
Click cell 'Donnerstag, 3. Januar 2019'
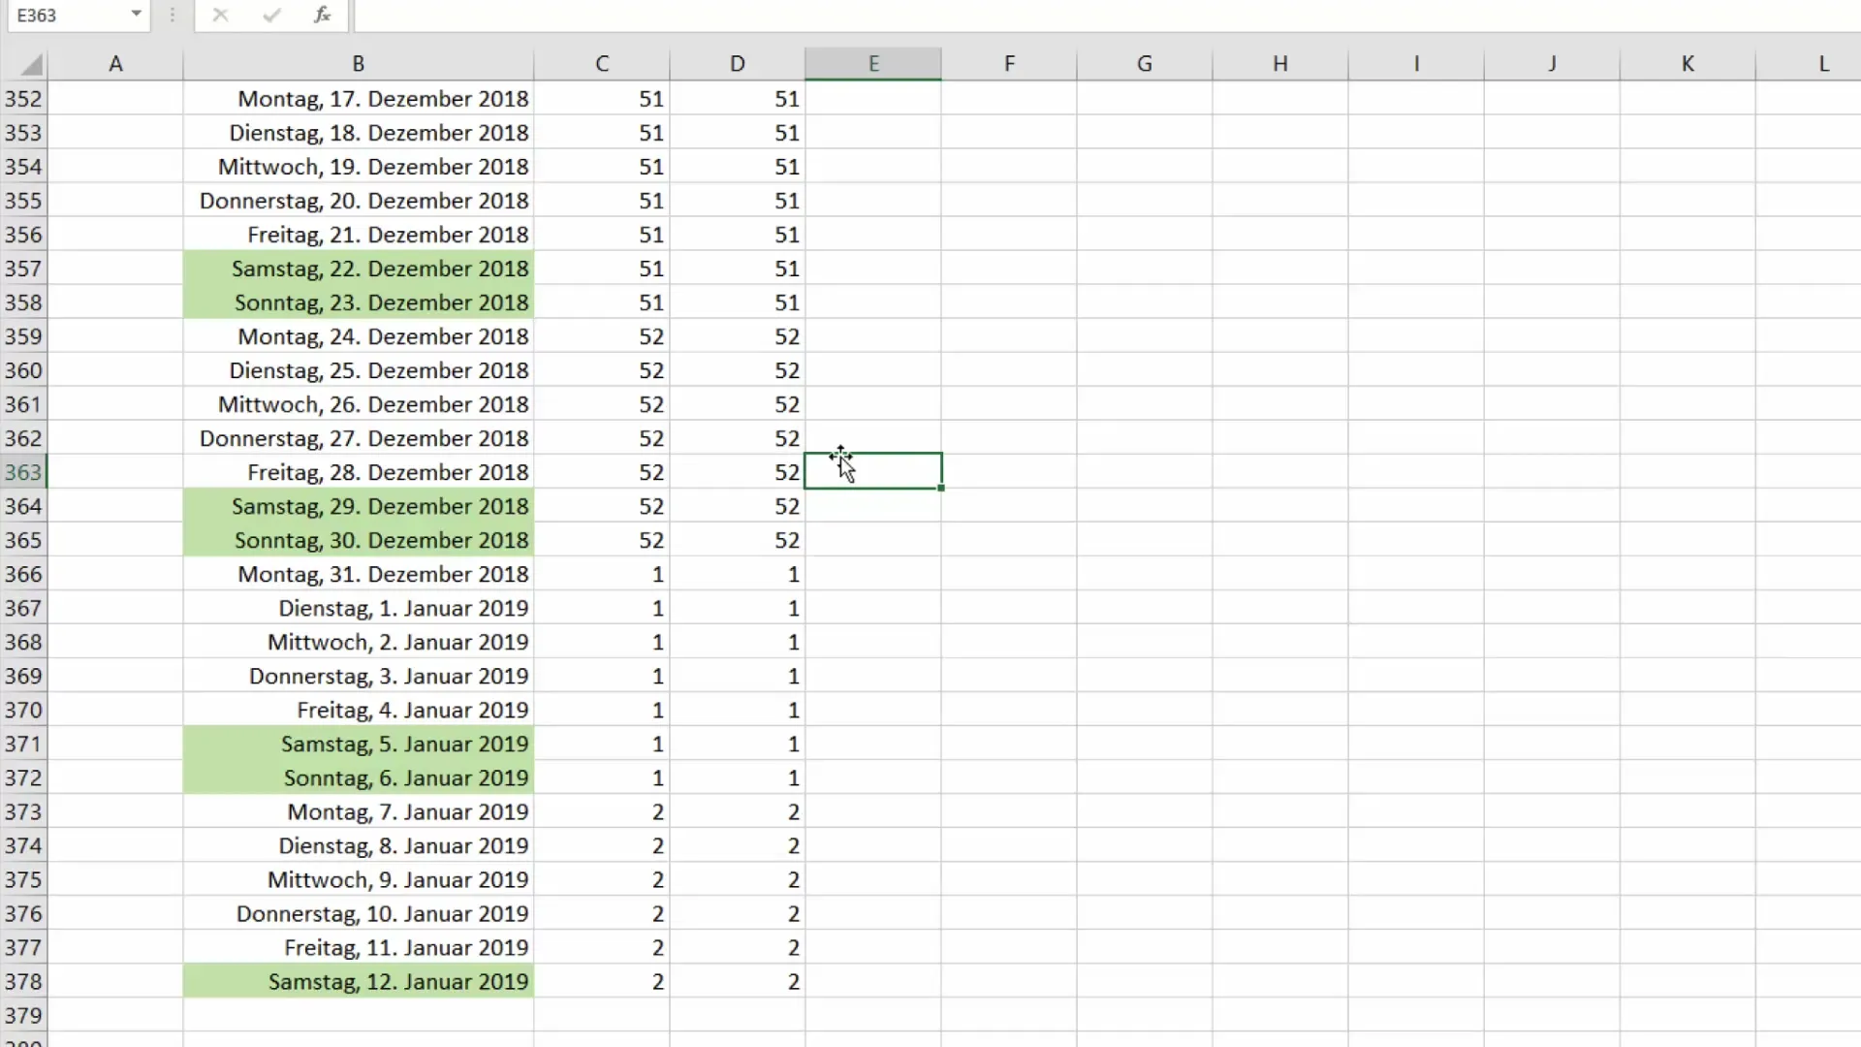[359, 676]
